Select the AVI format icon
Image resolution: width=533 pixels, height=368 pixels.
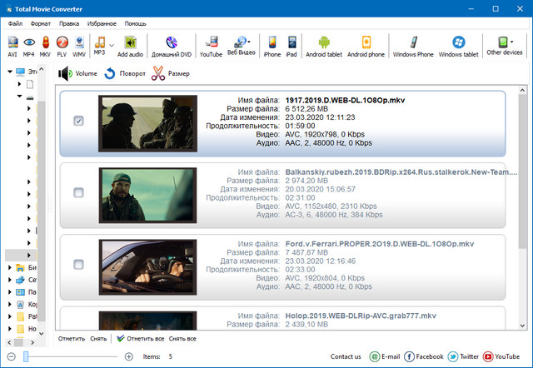tap(12, 45)
